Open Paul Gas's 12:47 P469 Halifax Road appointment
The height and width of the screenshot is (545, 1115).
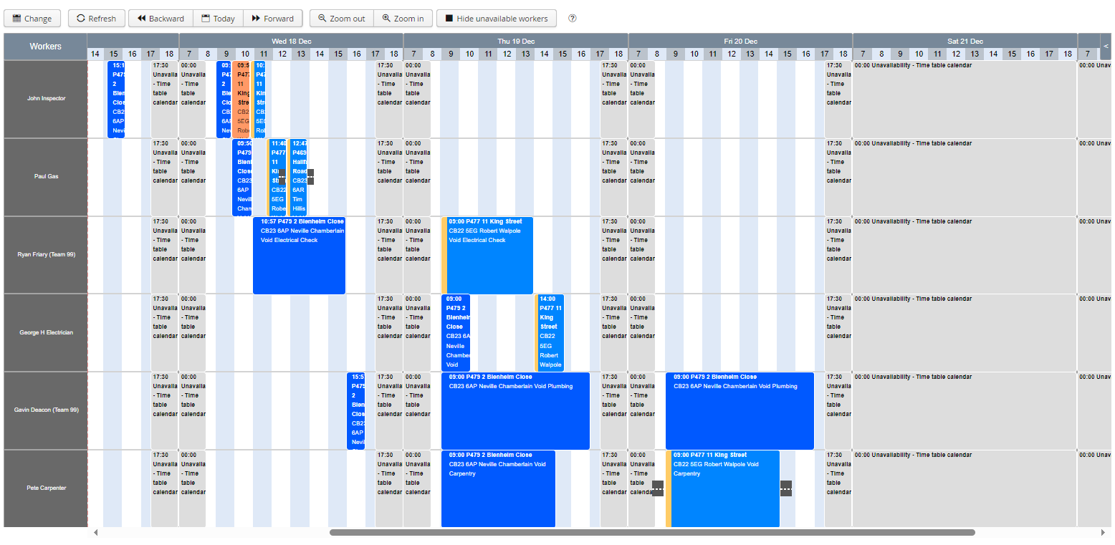(299, 177)
